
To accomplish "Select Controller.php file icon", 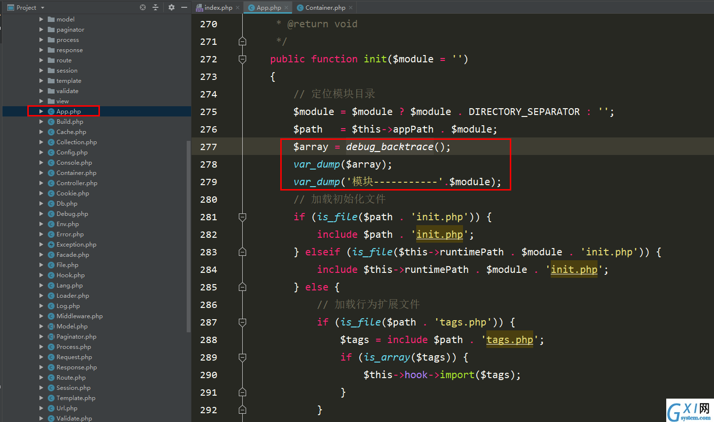I will click(51, 183).
